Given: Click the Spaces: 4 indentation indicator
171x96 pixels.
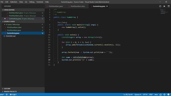Looking at the screenshot, I should [138, 94].
